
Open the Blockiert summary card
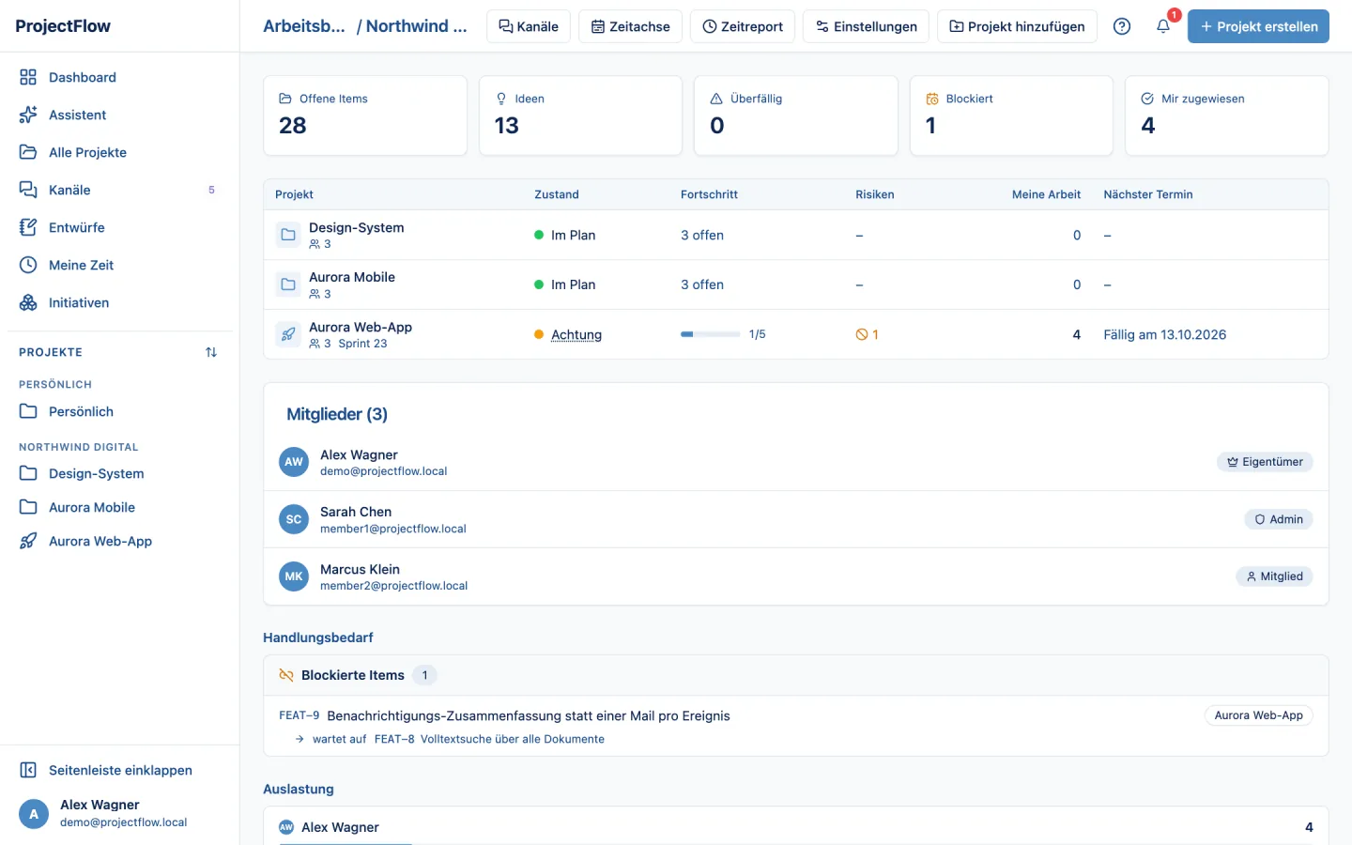point(1011,115)
